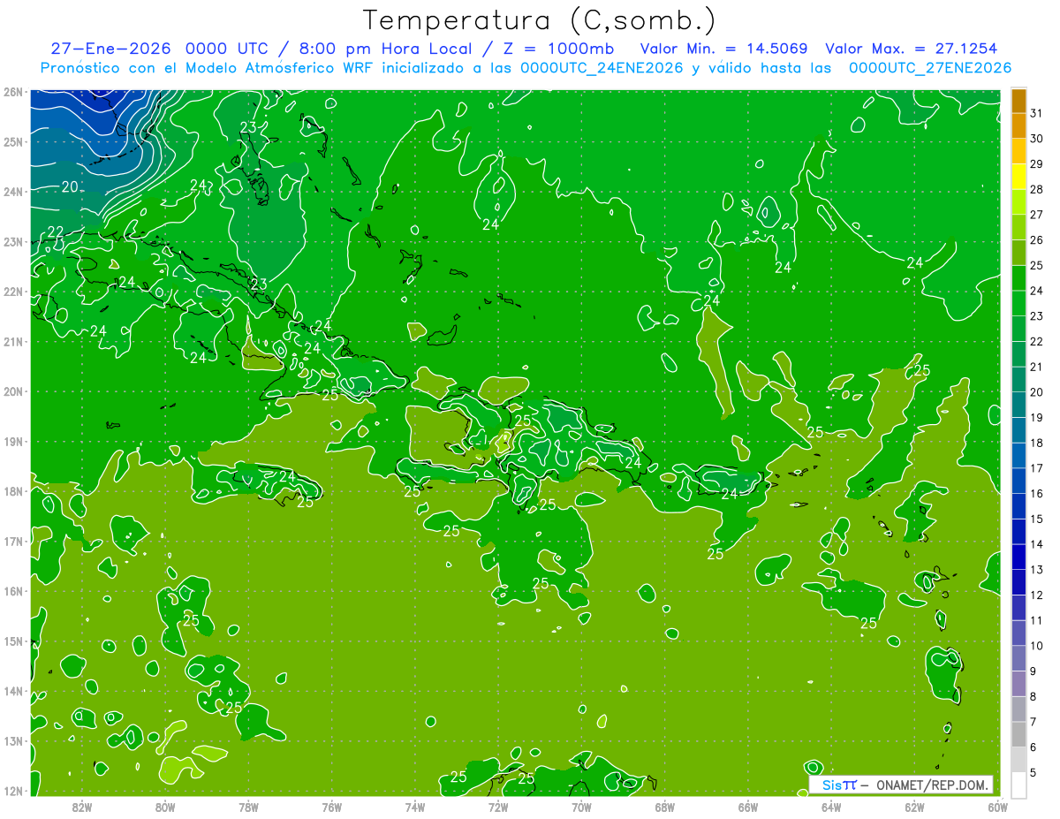Click the '19' label on the color scale
Viewport: 1060px width, 819px height.
[x=1037, y=418]
